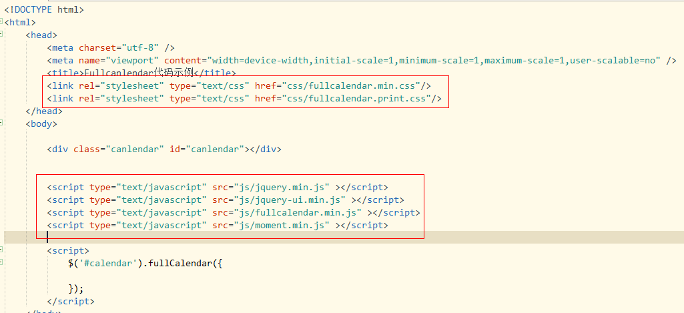Click the js/jquery-ui.min.js src value
The width and height of the screenshot is (684, 313).
click(290, 200)
